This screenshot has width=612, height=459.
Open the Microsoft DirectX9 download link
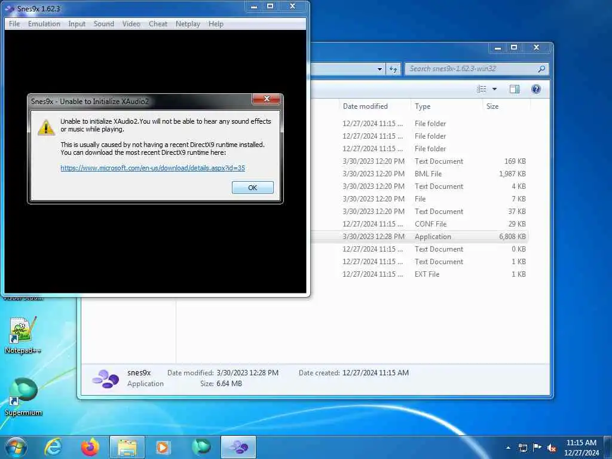pos(152,168)
